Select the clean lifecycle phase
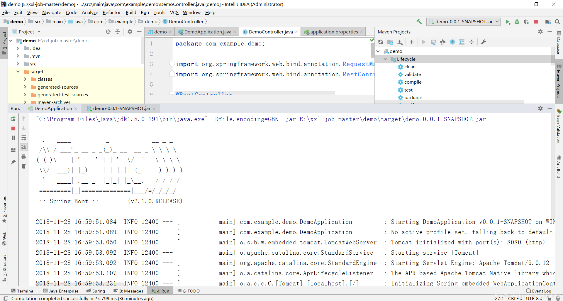Viewport: 563px width, 301px height. tap(410, 67)
